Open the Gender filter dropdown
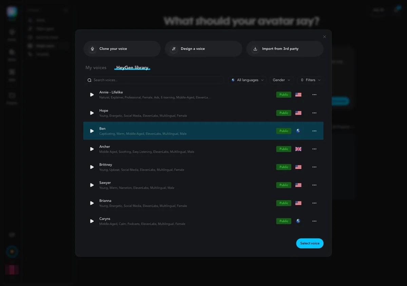Viewport: 407px width, 286px height. 282,80
